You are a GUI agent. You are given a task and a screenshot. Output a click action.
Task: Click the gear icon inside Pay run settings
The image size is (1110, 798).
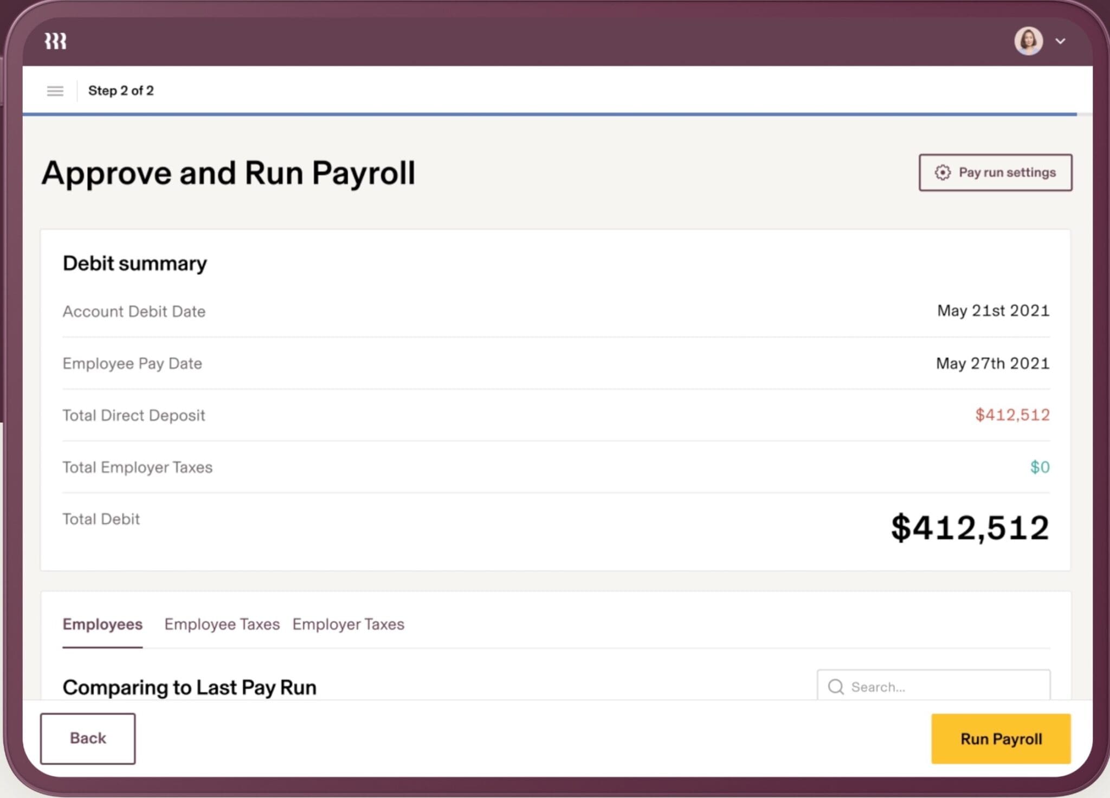click(942, 172)
